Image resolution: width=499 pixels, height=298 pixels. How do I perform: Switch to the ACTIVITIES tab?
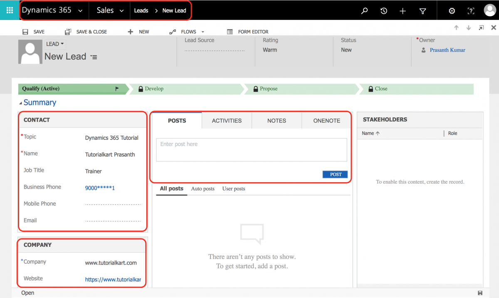coord(227,121)
